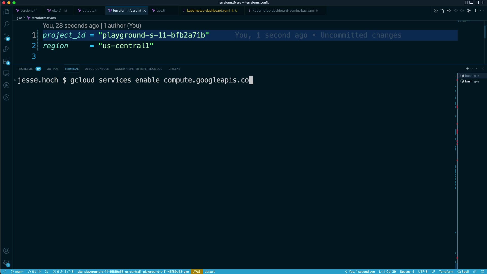Open the new terminal launch profile dropdown
The width and height of the screenshot is (487, 274).
(x=472, y=69)
